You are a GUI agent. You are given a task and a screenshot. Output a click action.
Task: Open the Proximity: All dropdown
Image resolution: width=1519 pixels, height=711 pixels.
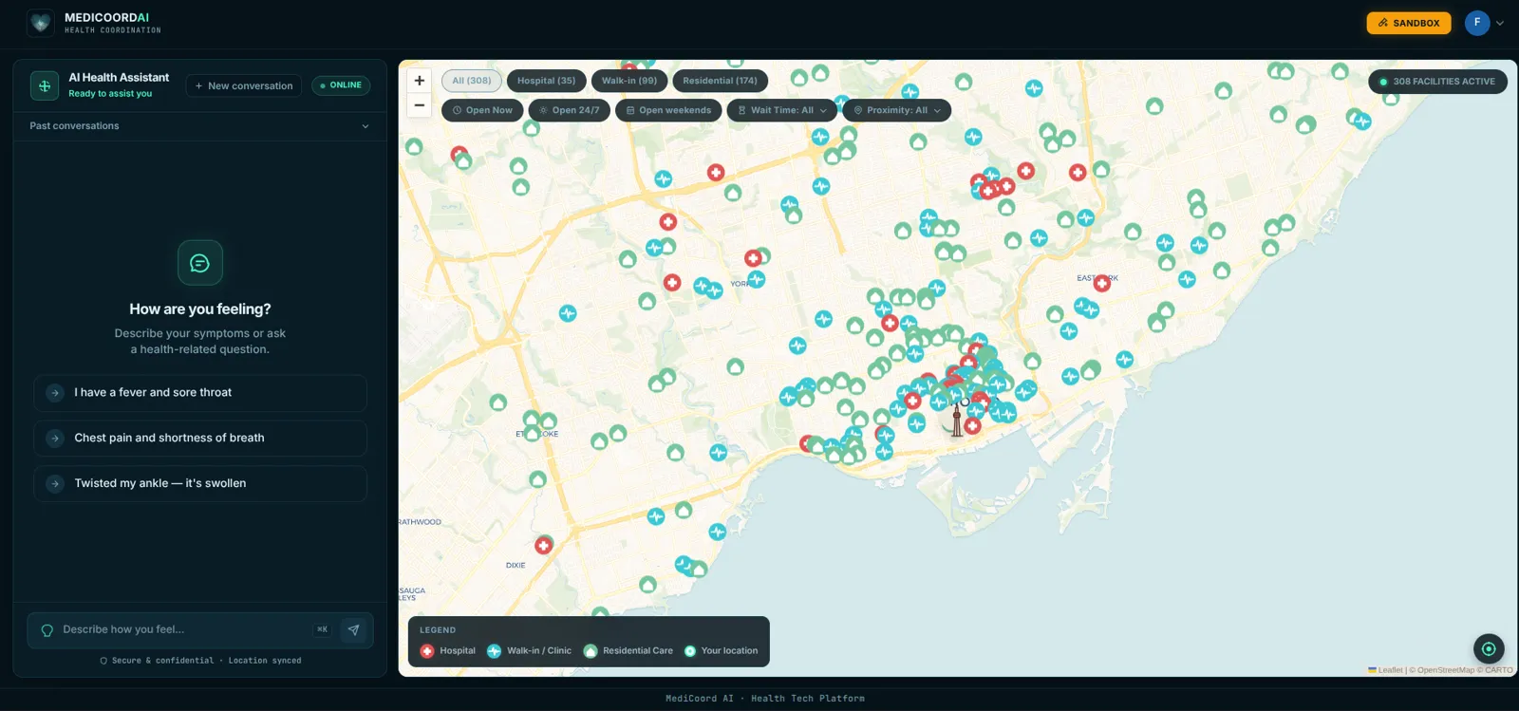click(897, 110)
